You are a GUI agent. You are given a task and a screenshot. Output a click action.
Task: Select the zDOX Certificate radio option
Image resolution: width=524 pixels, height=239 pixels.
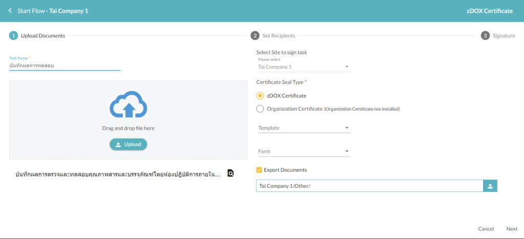[x=260, y=96]
